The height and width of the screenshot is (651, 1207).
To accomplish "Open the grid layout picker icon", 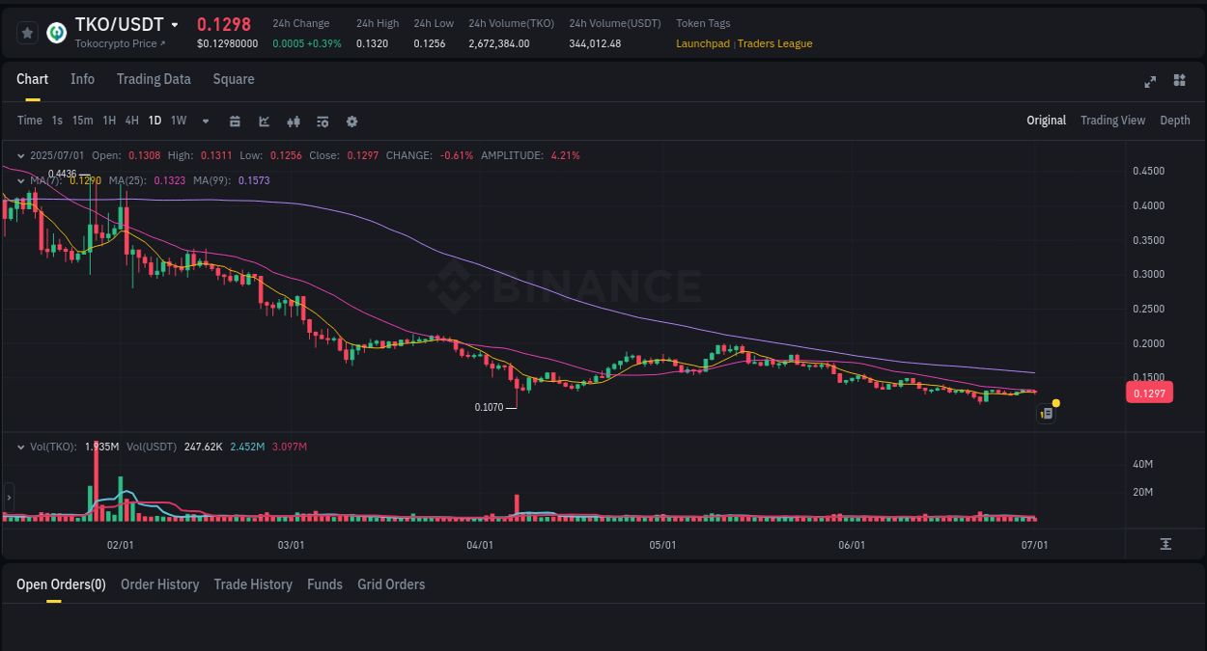I will click(1179, 82).
